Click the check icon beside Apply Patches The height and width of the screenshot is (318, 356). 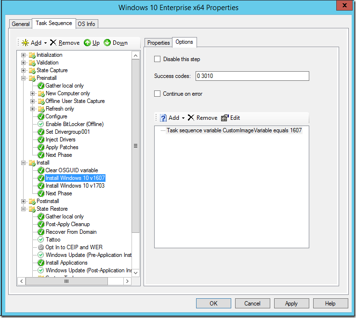pyautogui.click(x=41, y=147)
